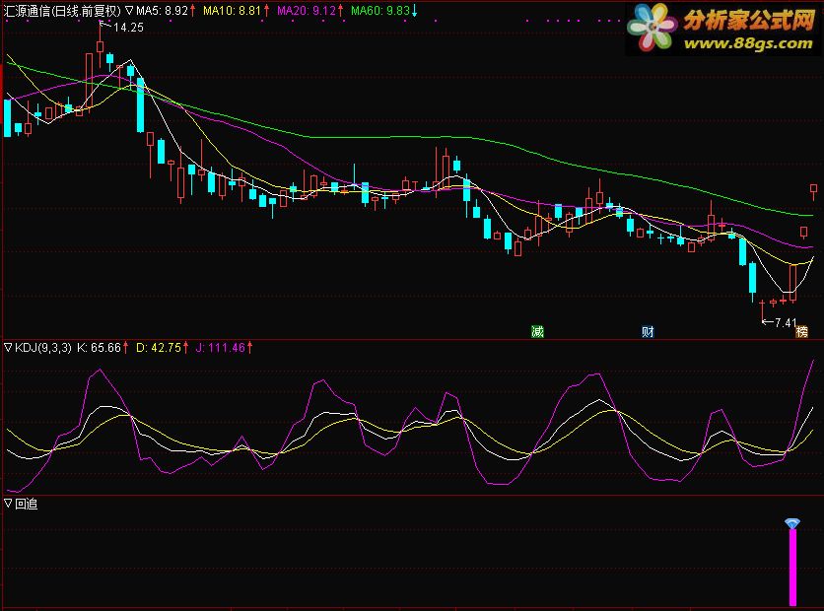Click the green 减 info marker

point(537,331)
